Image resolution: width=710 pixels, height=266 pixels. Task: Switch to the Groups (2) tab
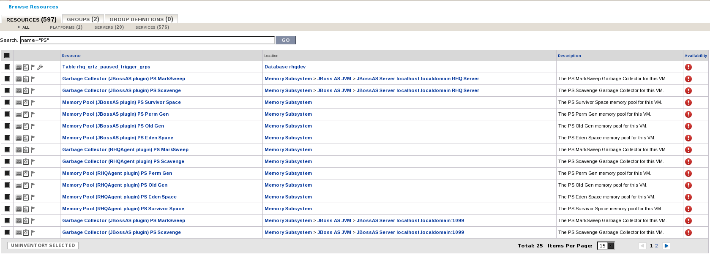[83, 19]
